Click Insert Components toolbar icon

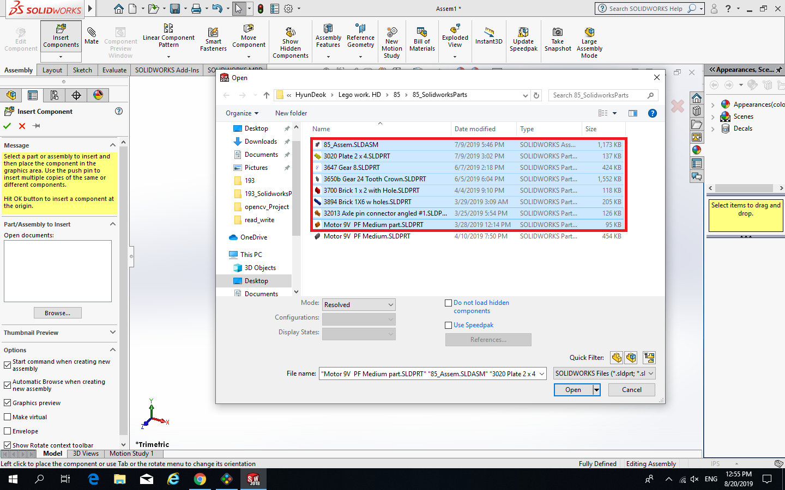click(x=61, y=37)
